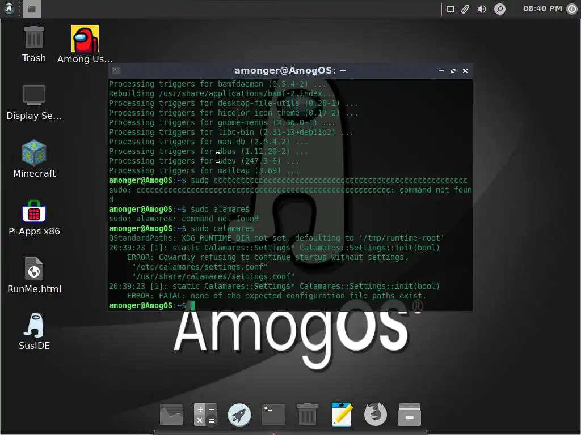Click the rocket launcher icon in dock
581x435 pixels.
click(x=239, y=414)
